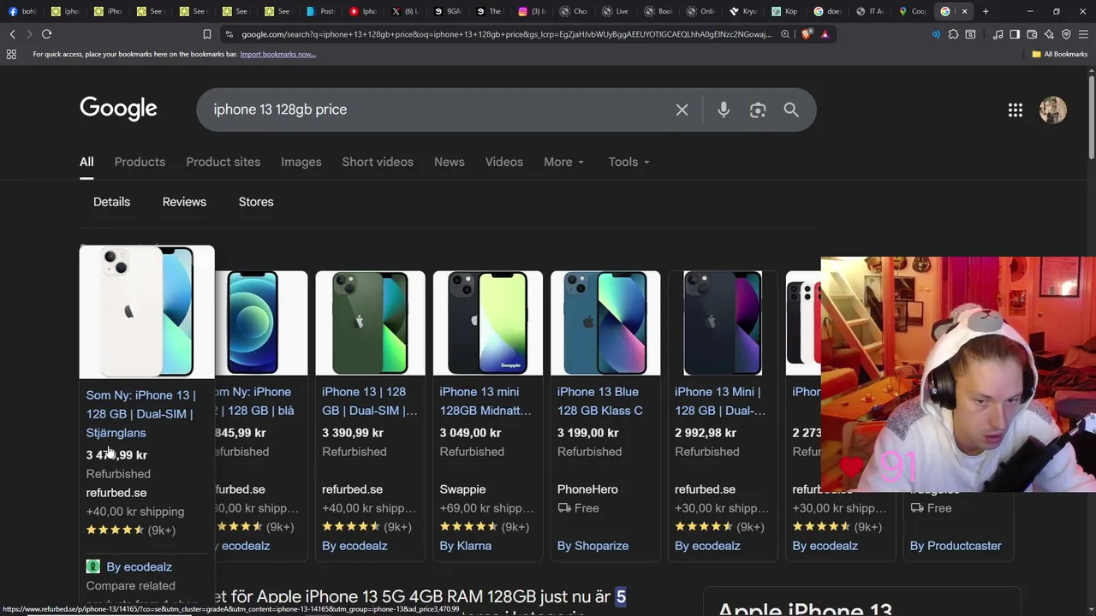Click the PhoneHero store name

point(587,489)
